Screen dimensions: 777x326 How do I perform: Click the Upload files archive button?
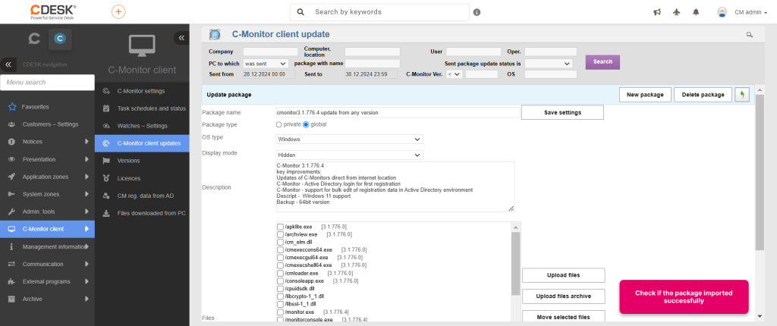[x=564, y=296]
